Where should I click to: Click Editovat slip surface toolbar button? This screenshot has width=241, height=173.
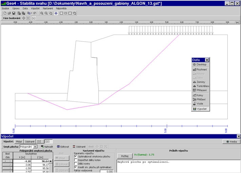(x=63, y=147)
